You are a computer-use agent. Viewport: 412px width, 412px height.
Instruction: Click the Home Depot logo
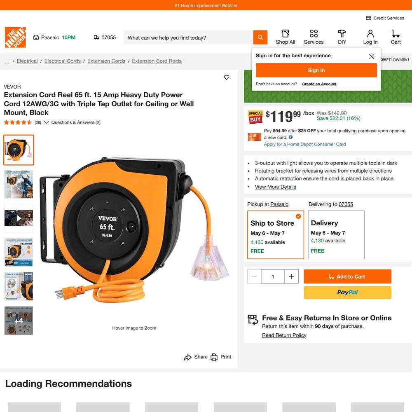(16, 37)
